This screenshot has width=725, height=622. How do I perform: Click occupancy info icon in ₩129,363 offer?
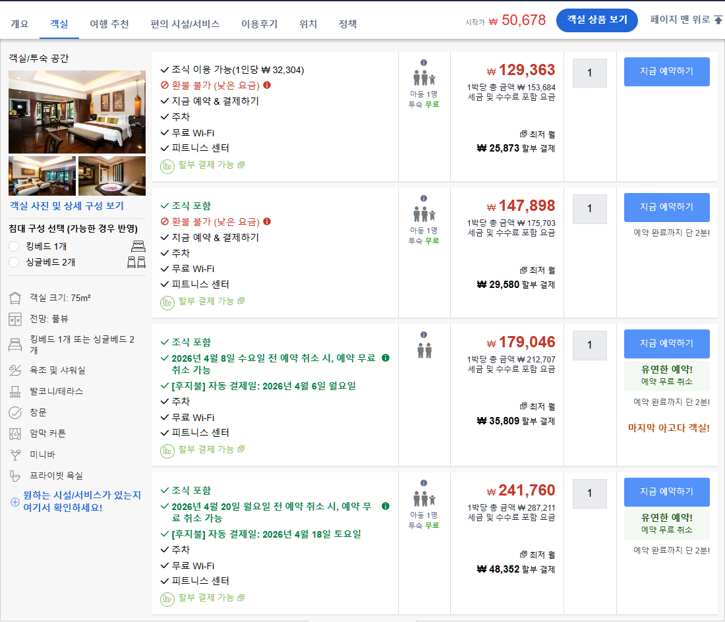pos(424,63)
